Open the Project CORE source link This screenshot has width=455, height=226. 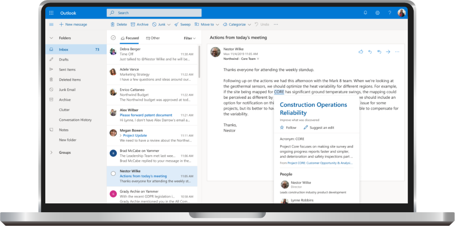pyautogui.click(x=320, y=163)
